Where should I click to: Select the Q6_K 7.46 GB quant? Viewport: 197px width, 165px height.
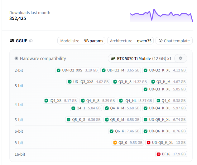tap(124, 131)
